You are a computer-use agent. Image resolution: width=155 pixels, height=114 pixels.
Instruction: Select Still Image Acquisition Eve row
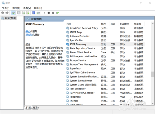[x=105, y=56]
